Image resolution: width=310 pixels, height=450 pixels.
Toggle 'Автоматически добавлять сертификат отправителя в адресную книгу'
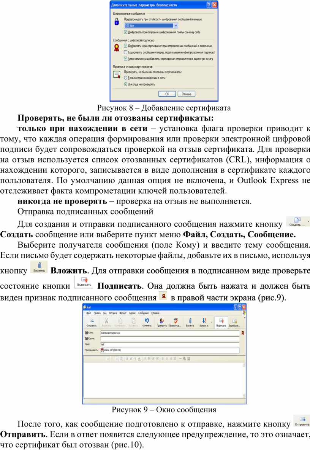tap(125, 59)
